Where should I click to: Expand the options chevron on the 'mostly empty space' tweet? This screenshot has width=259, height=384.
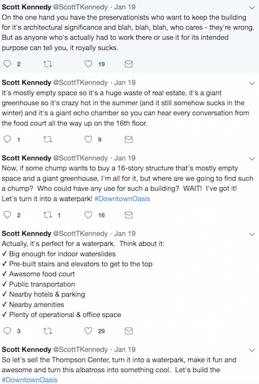[252, 83]
